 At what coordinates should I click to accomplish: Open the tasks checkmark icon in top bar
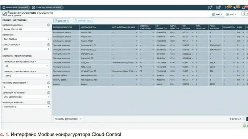coord(210,7)
